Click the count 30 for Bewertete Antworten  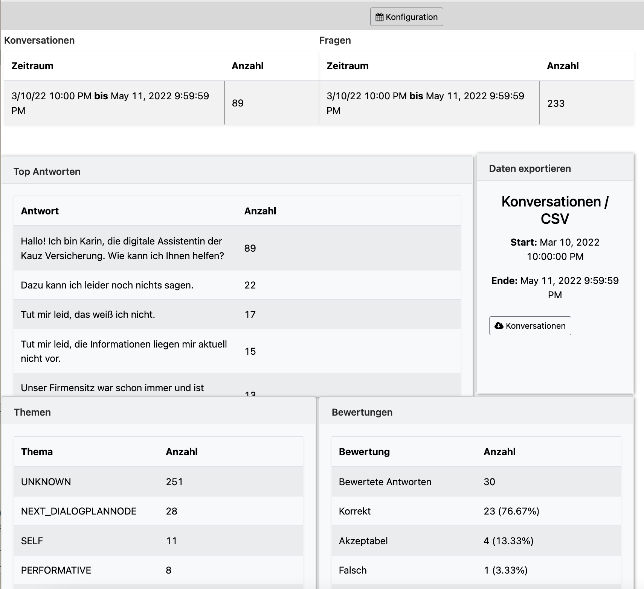tap(489, 482)
